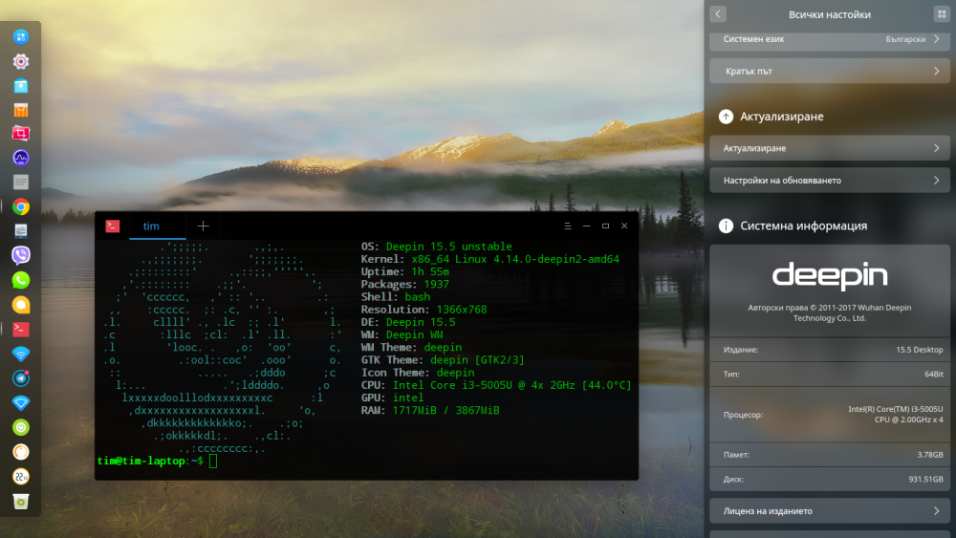Open the yellow chat bubble dock icon
This screenshot has width=956, height=538.
pyautogui.click(x=21, y=305)
